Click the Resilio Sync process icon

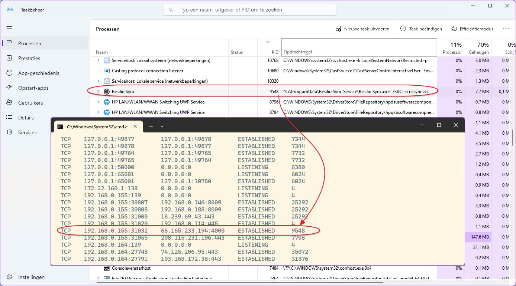pos(106,91)
